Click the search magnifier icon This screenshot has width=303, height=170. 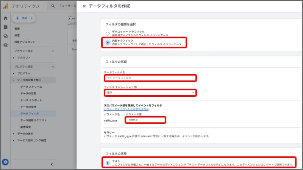coord(53,6)
